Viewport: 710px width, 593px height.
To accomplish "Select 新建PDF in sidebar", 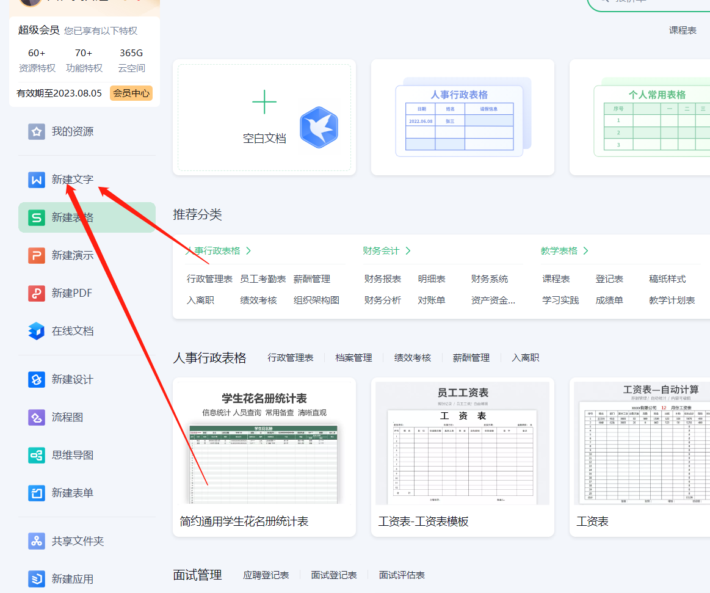I will point(72,293).
